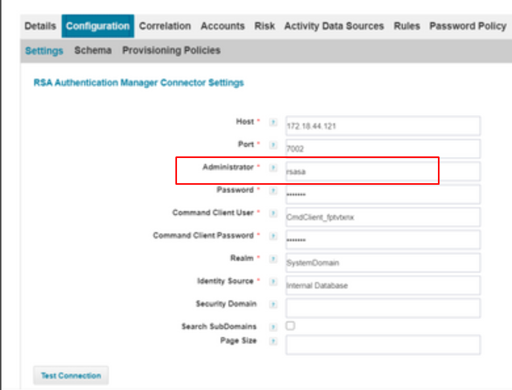This screenshot has width=512, height=390.
Task: Click help icon next to Page Size
Action: click(273, 342)
